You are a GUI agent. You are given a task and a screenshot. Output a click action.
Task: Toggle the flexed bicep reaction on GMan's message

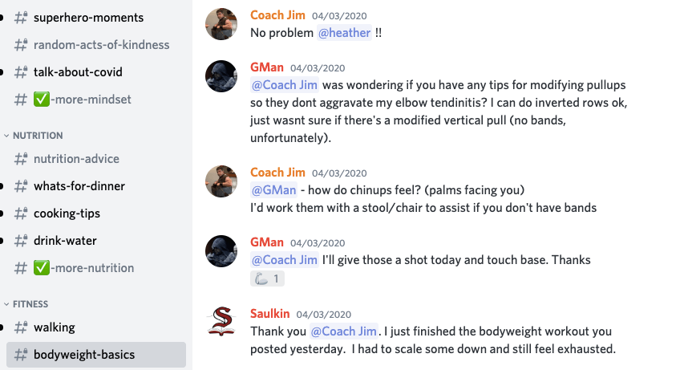[x=267, y=279]
